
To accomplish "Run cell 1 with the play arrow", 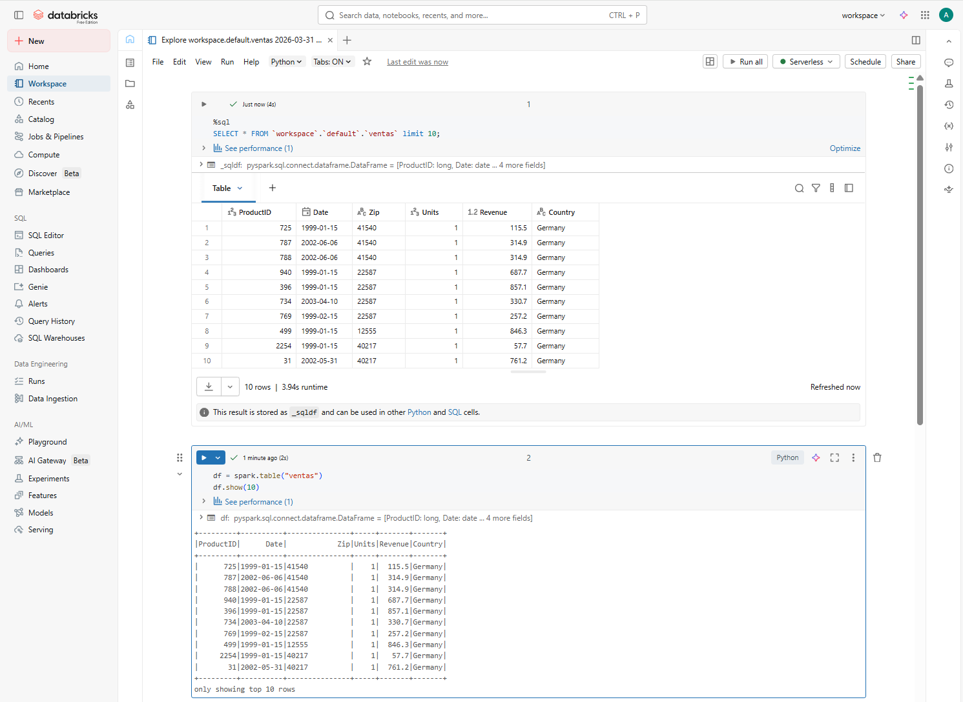I will point(204,104).
